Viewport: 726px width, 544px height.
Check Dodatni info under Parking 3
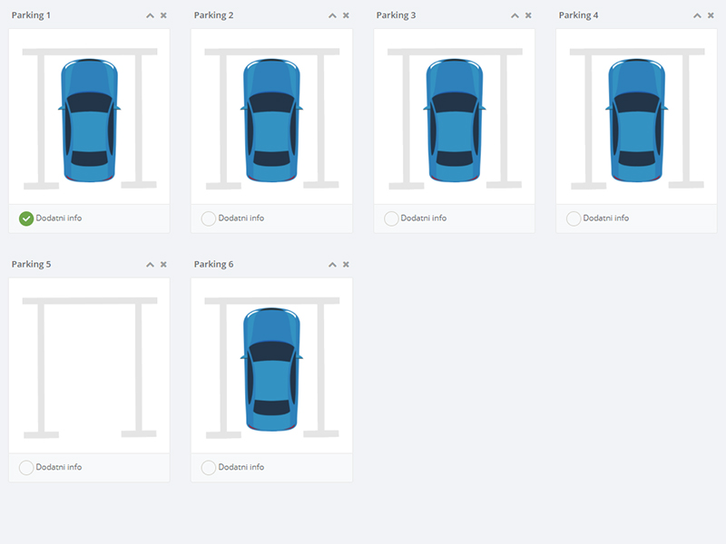click(391, 219)
